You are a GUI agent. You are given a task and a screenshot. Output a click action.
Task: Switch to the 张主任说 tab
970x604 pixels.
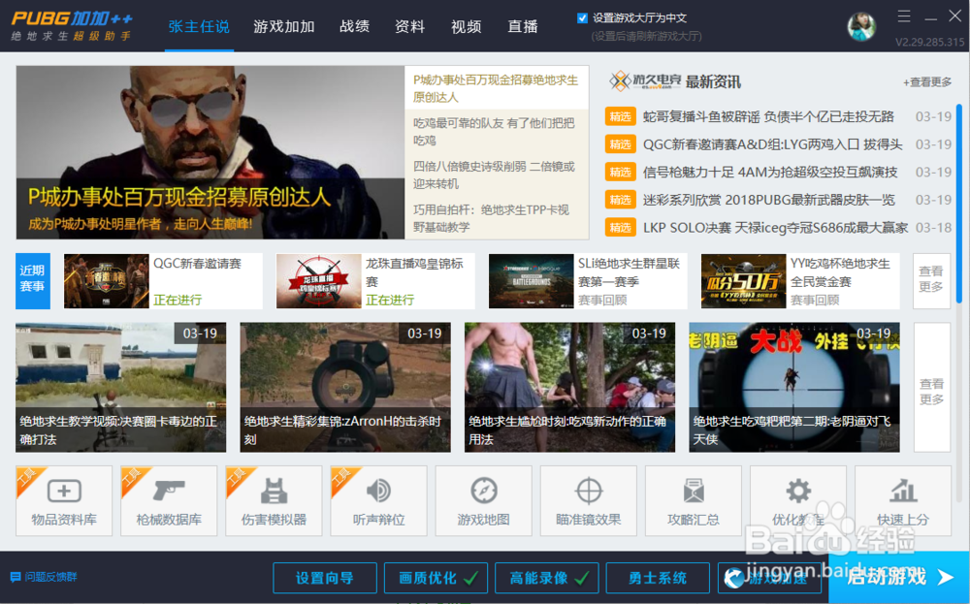(199, 26)
